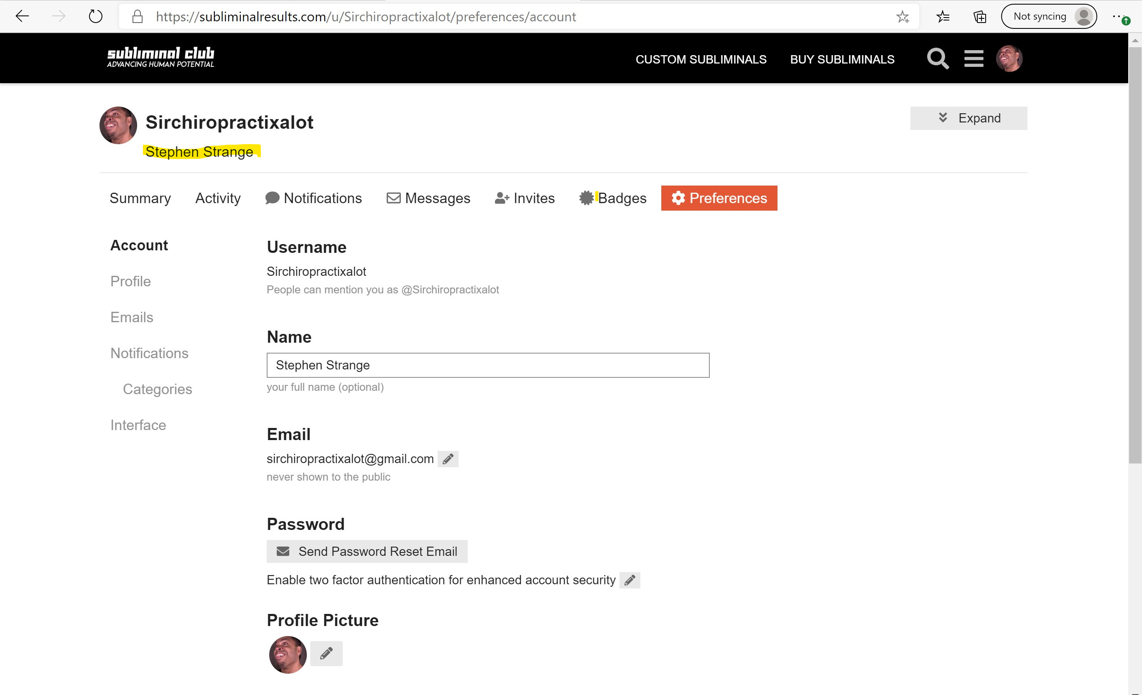Click the Not syncing profile button
The image size is (1142, 695).
coord(1049,17)
